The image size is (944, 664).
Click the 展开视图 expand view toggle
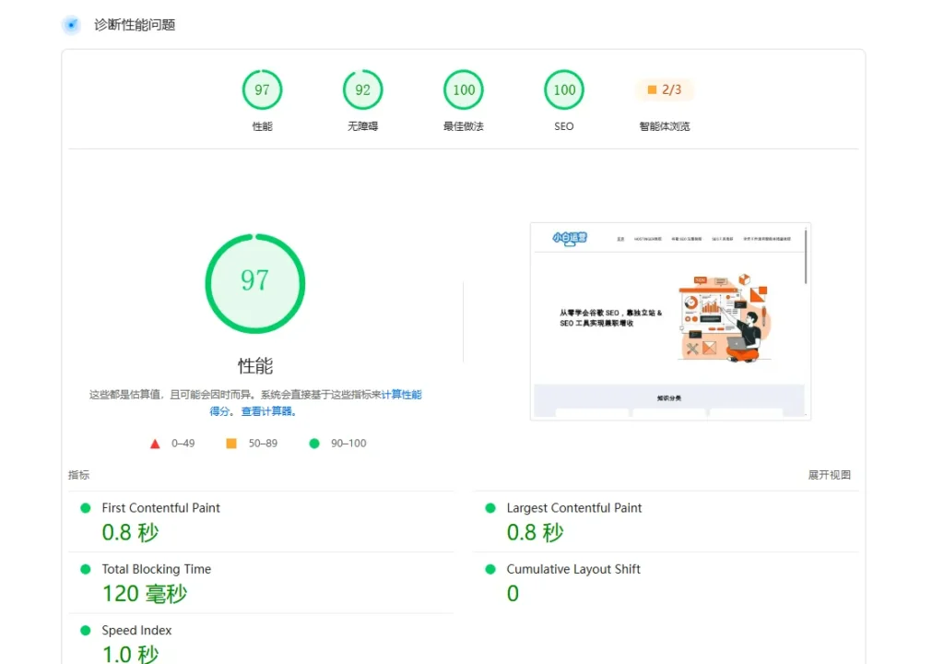tap(829, 475)
